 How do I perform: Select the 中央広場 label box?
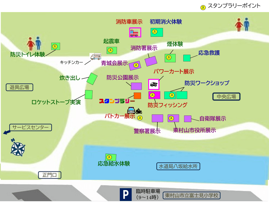pyautogui.click(x=226, y=97)
